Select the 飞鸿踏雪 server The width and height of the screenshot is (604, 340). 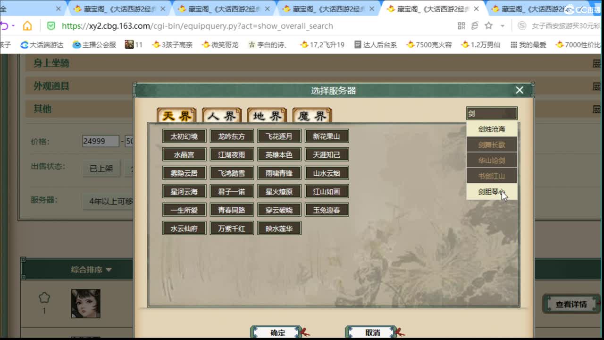pos(232,173)
